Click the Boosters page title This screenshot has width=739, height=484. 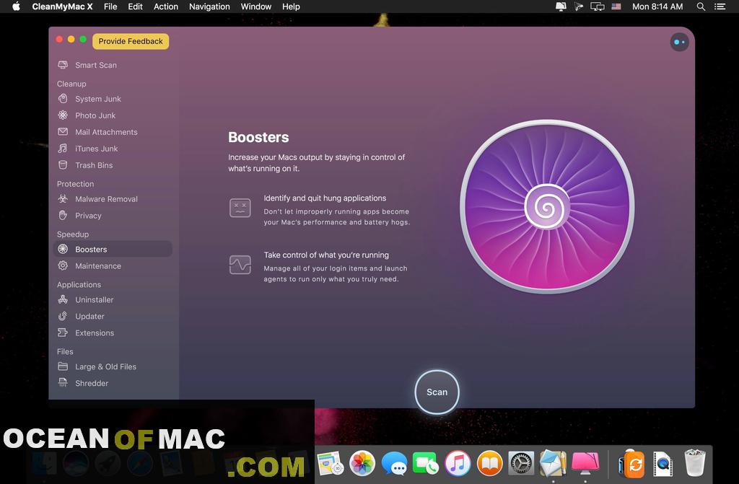point(258,137)
